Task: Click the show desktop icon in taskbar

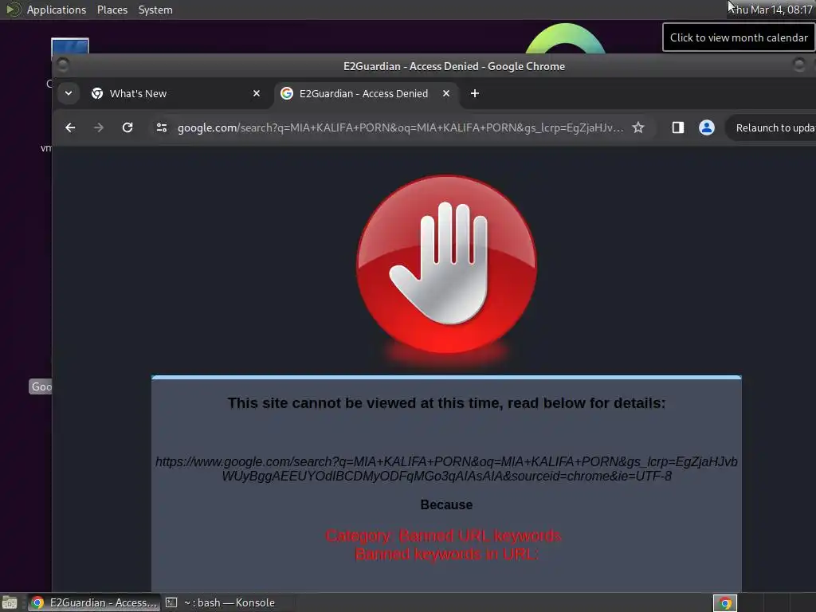Action: [10, 602]
